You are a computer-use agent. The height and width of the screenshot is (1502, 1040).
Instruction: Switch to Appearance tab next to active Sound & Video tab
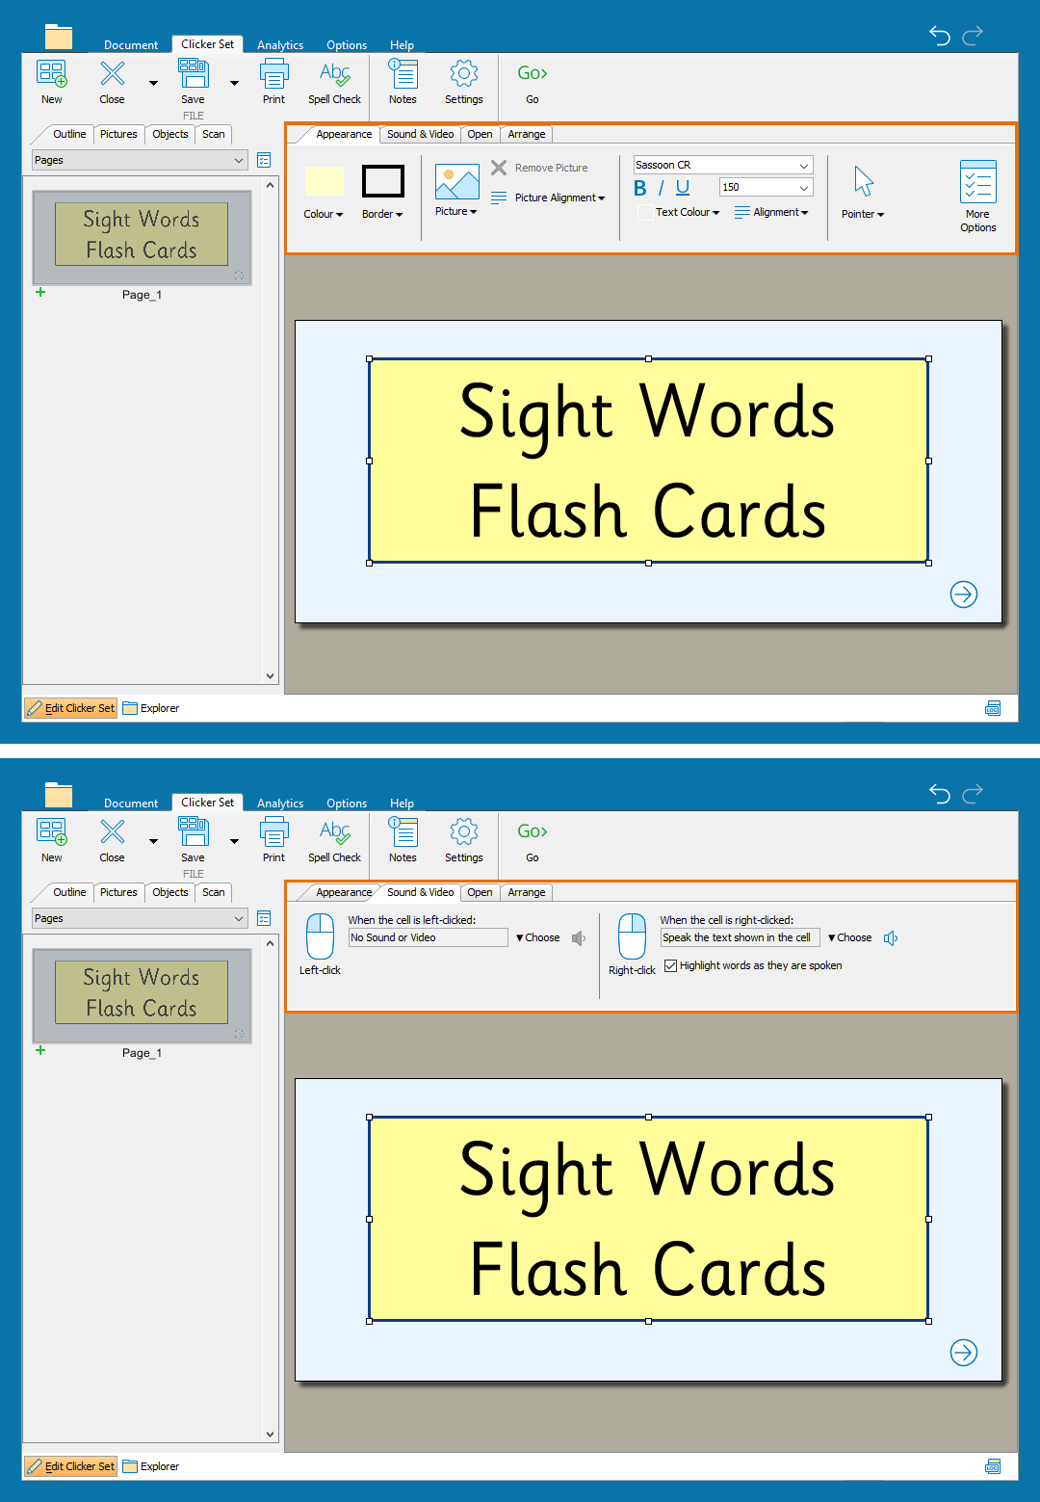[x=343, y=892]
